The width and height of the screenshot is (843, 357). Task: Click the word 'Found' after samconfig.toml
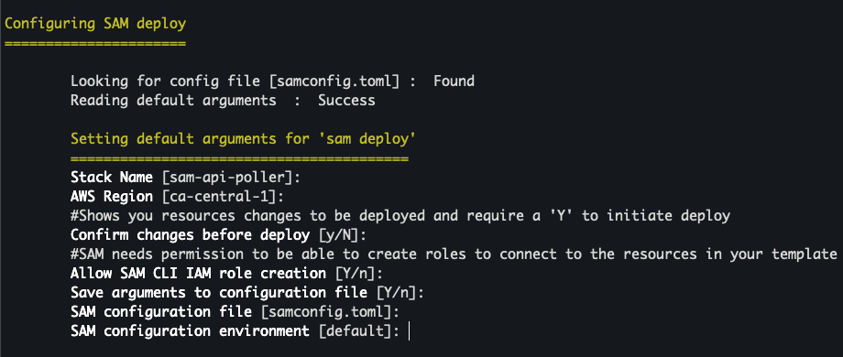454,81
